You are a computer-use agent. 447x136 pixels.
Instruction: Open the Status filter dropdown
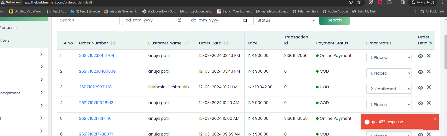[285, 20]
